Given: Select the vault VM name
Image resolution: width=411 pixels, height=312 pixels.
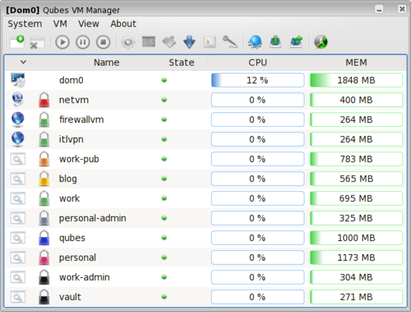Looking at the screenshot, I should click(x=70, y=297).
